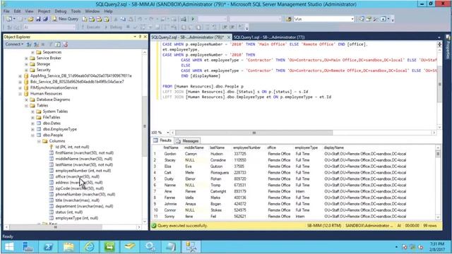This screenshot has width=452, height=254.
Task: Click the Debug button
Action: pos(113,27)
